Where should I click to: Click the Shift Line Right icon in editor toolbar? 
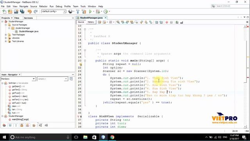pyautogui.click(x=161, y=22)
